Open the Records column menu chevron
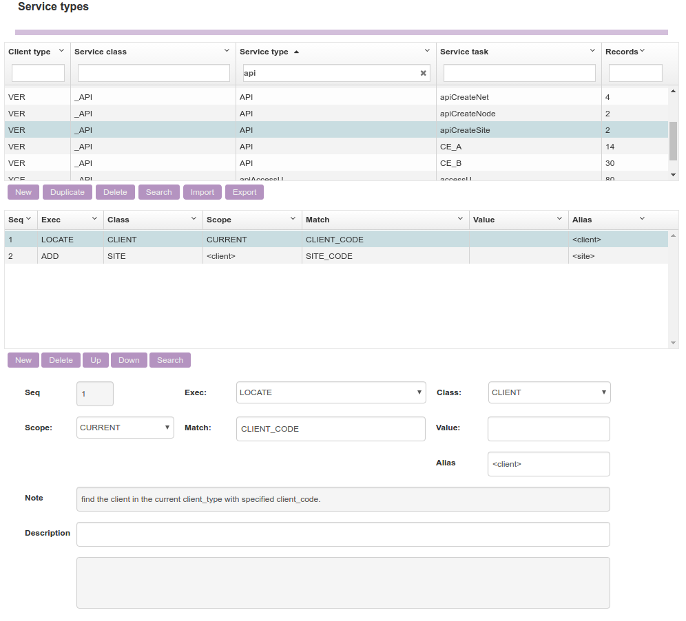The height and width of the screenshot is (621, 686). [x=642, y=51]
